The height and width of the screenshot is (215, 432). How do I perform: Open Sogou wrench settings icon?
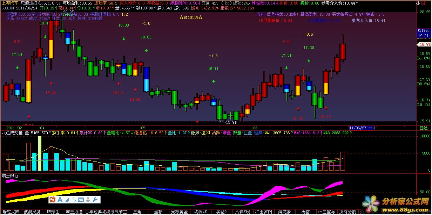tap(95, 200)
